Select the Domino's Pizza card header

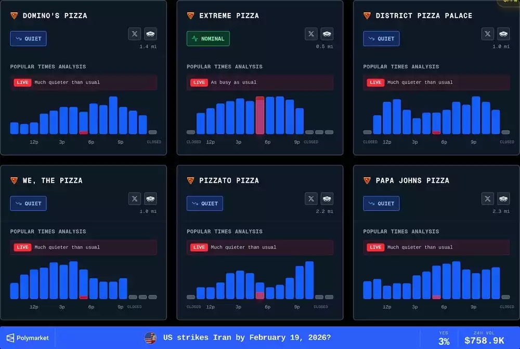coord(55,16)
